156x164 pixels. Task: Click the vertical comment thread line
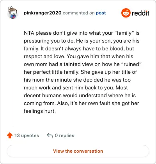tap(13, 73)
